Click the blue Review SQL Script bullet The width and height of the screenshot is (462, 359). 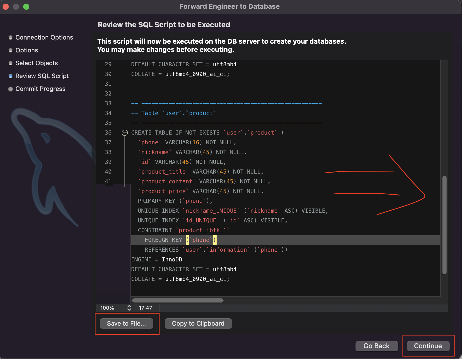[11, 76]
